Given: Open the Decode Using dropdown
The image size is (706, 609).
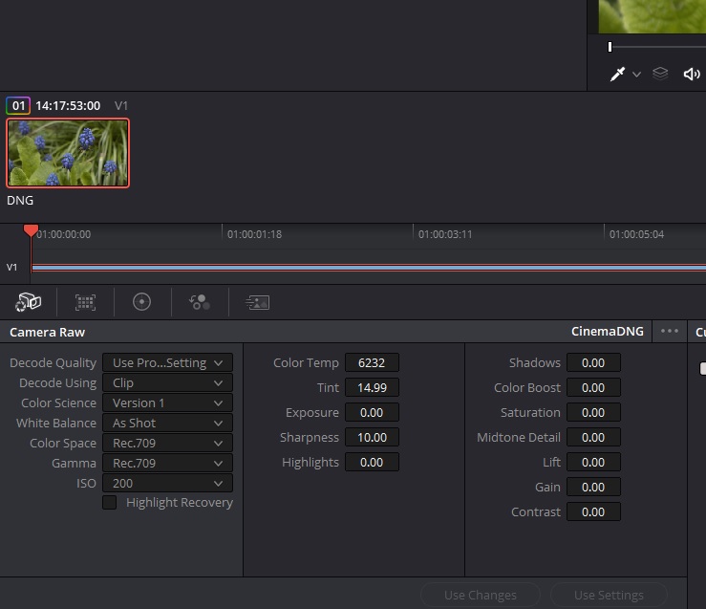Looking at the screenshot, I should (167, 382).
